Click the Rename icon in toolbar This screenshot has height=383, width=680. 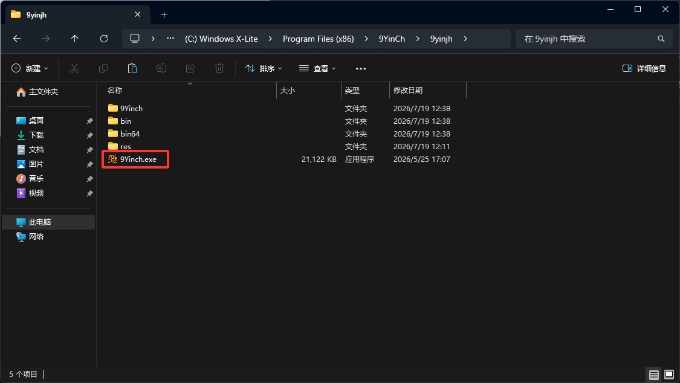click(x=161, y=68)
